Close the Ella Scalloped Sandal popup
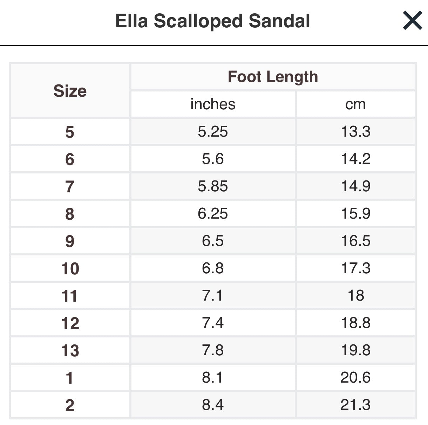428x425 pixels. tap(413, 20)
